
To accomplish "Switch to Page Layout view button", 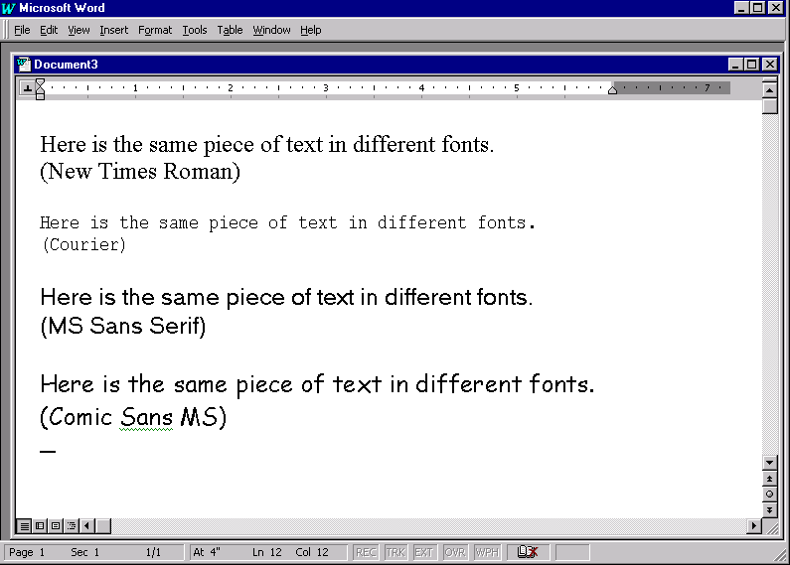I will pos(56,526).
